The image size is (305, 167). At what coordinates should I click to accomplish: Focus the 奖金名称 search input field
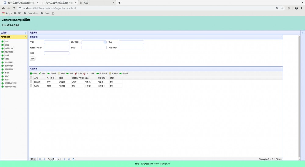[131, 48]
